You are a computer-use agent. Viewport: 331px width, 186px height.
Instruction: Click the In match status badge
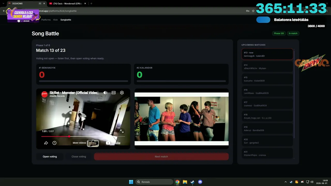pos(293,33)
